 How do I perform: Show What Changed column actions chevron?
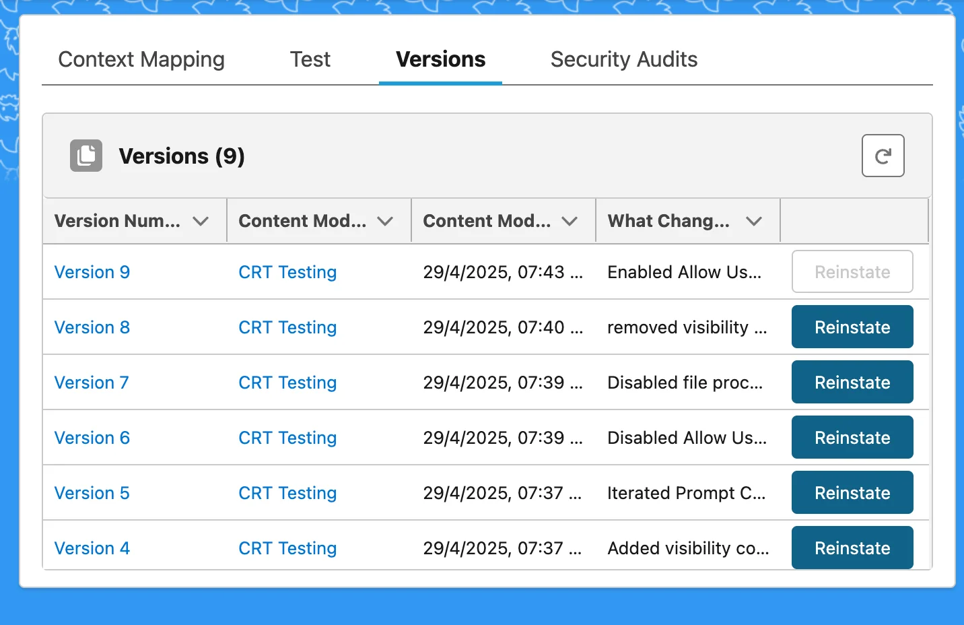coord(754,221)
